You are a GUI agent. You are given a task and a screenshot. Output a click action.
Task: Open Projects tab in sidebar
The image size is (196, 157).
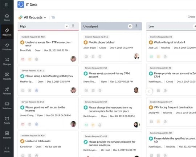pos(7,76)
